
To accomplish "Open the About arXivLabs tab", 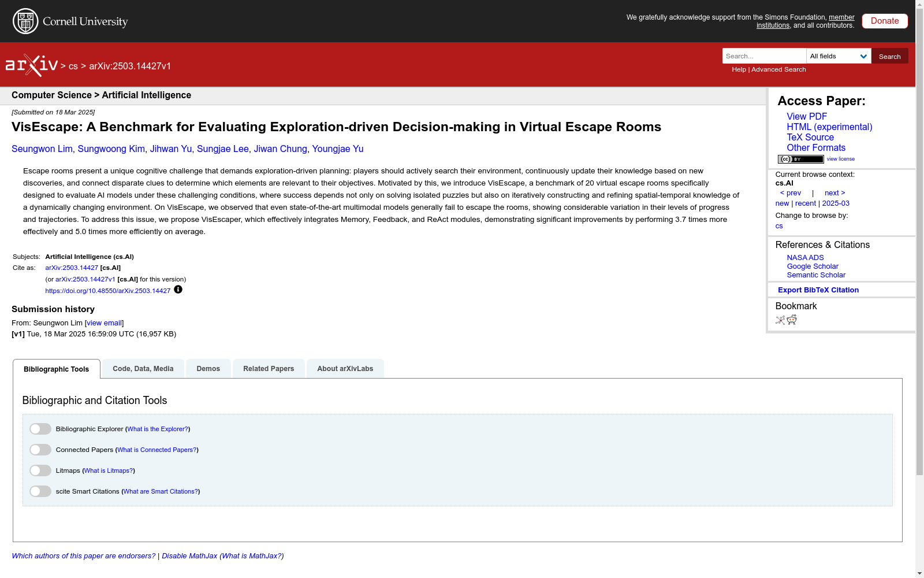I will (345, 369).
